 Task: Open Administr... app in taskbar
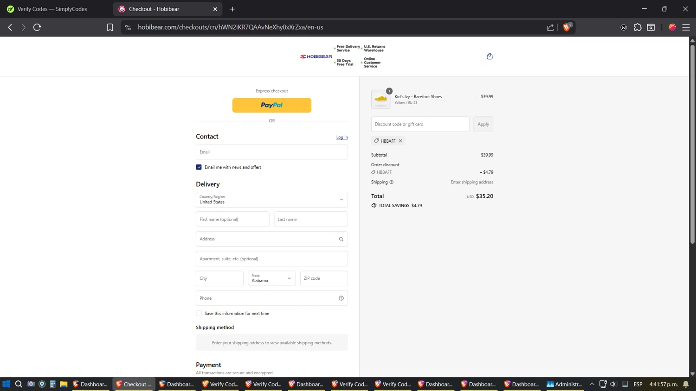(564, 384)
